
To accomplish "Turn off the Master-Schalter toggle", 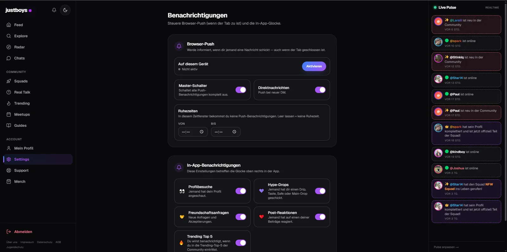I will pyautogui.click(x=241, y=90).
